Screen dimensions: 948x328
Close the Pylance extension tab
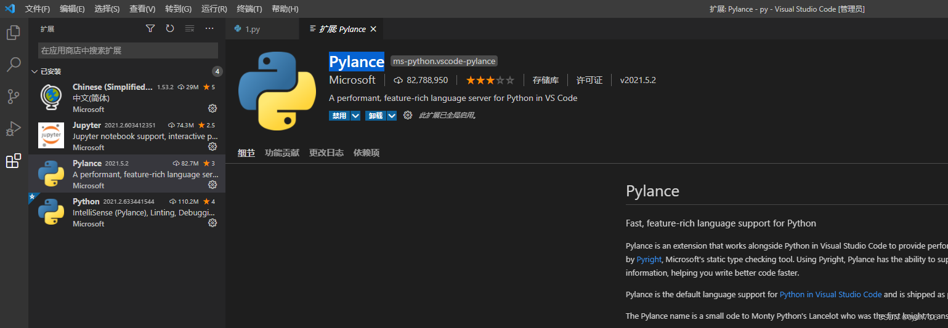[x=373, y=29]
